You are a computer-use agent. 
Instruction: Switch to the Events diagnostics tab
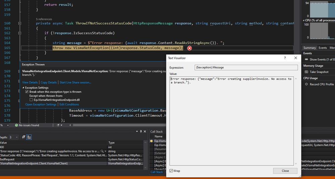point(323,48)
